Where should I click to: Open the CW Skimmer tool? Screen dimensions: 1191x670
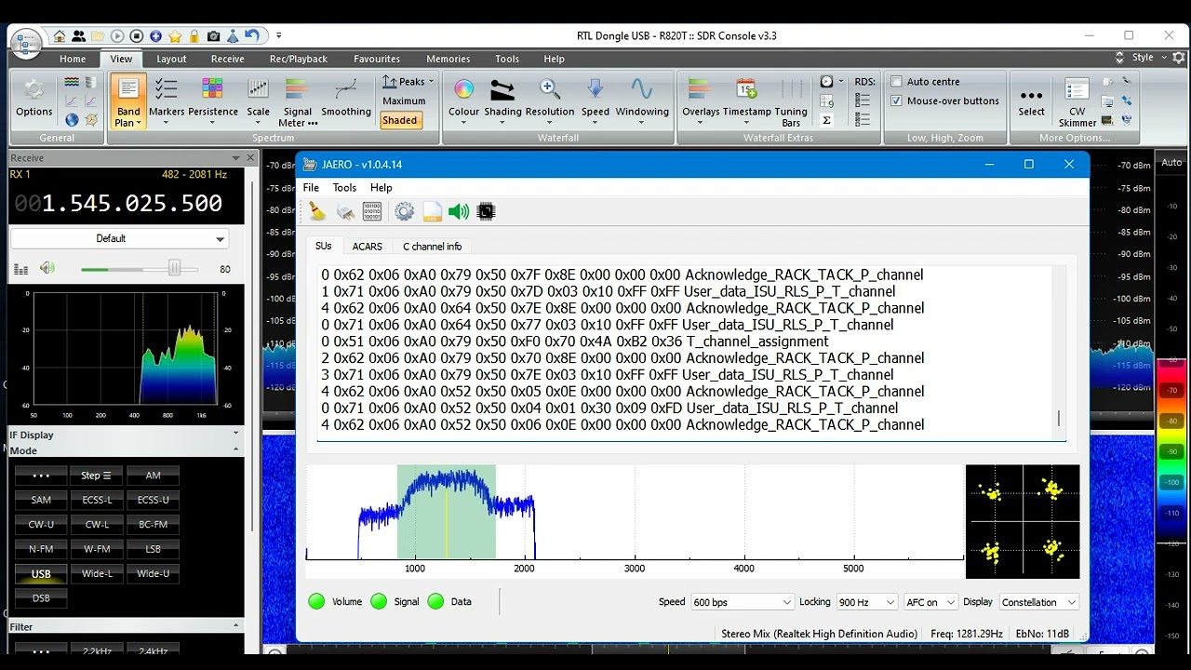1077,101
